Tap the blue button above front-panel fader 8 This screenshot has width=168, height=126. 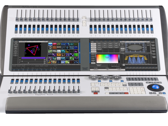pos(45,82)
